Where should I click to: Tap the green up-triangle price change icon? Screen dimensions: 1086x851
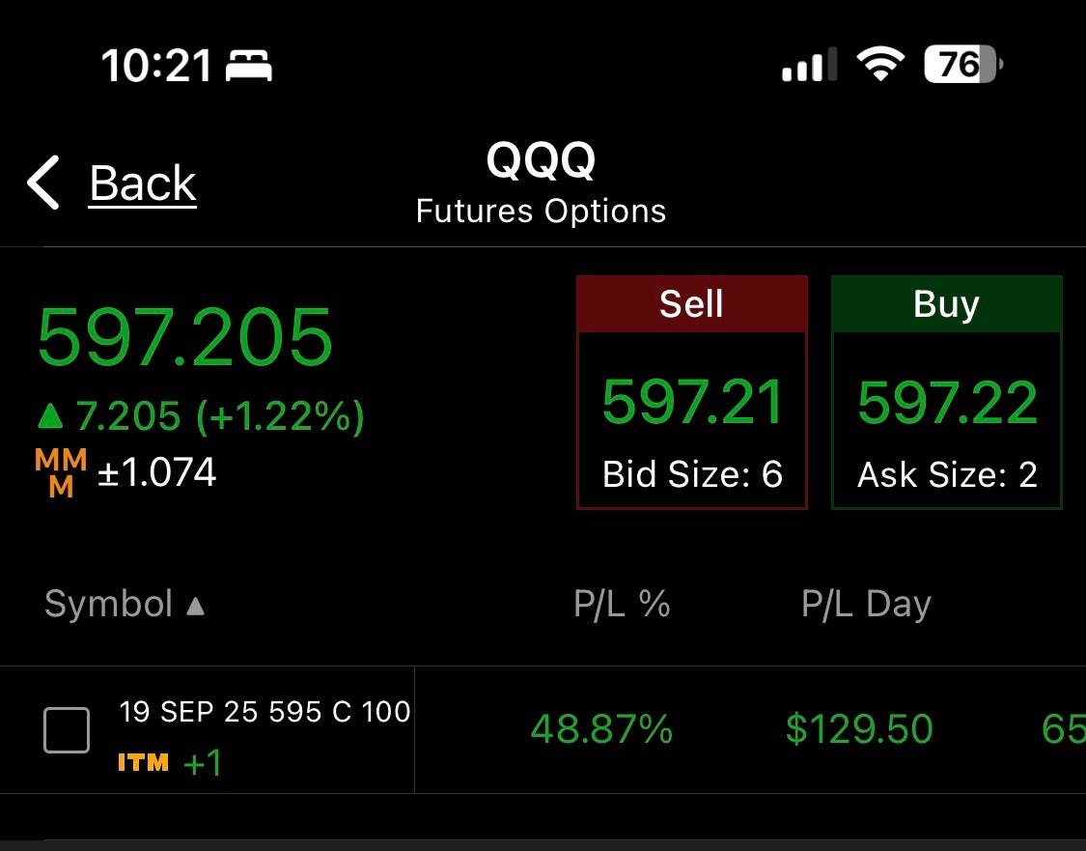50,416
